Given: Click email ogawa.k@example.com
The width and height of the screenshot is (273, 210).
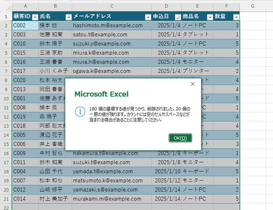Looking at the screenshot, I should click(x=112, y=71).
